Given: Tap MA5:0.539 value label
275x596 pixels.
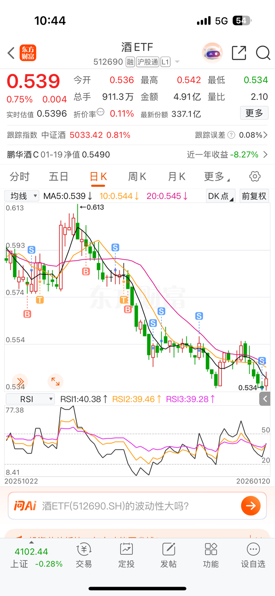Looking at the screenshot, I should pos(68,196).
